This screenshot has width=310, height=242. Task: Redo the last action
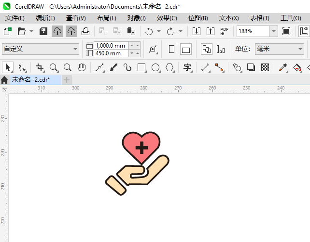tap(170, 31)
